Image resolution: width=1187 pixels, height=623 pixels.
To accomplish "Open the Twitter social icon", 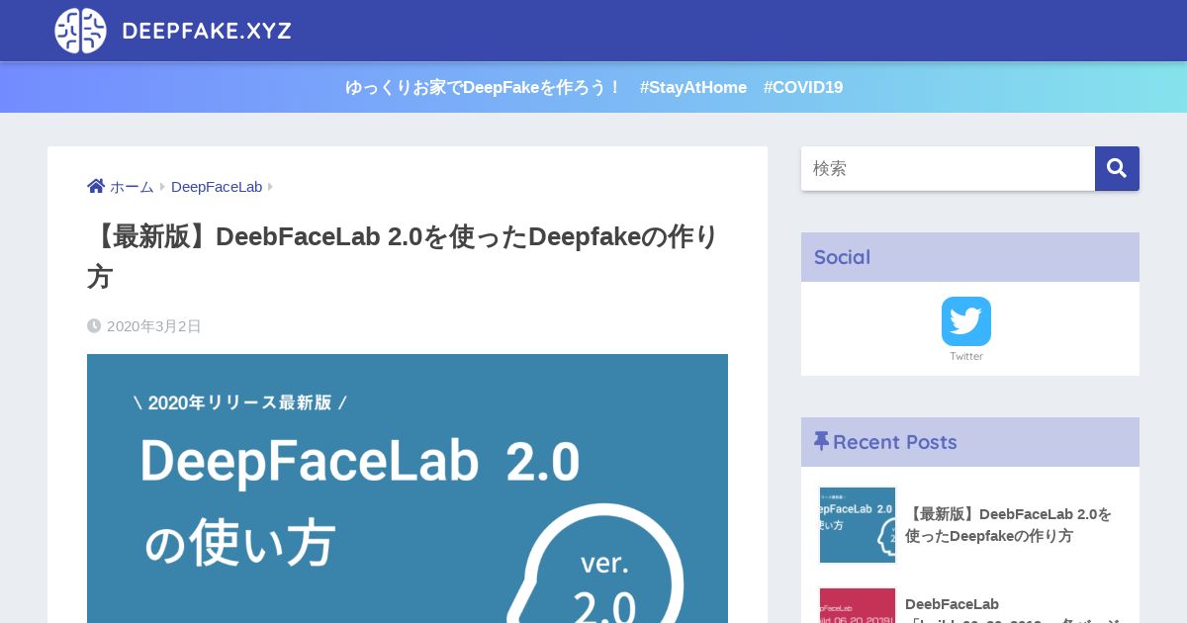I will pyautogui.click(x=966, y=321).
